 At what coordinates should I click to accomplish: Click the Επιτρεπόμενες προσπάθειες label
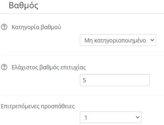(38, 106)
